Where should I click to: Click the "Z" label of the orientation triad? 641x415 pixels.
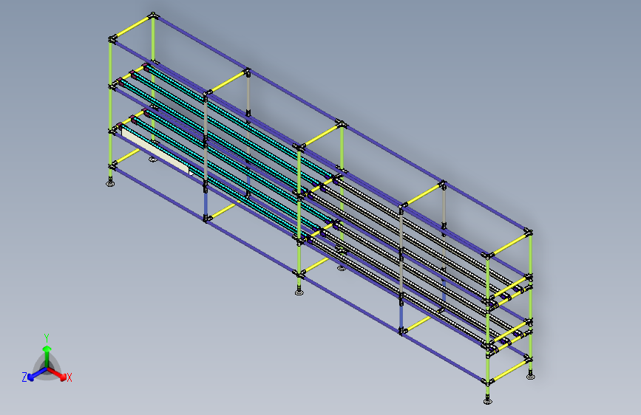24,377
